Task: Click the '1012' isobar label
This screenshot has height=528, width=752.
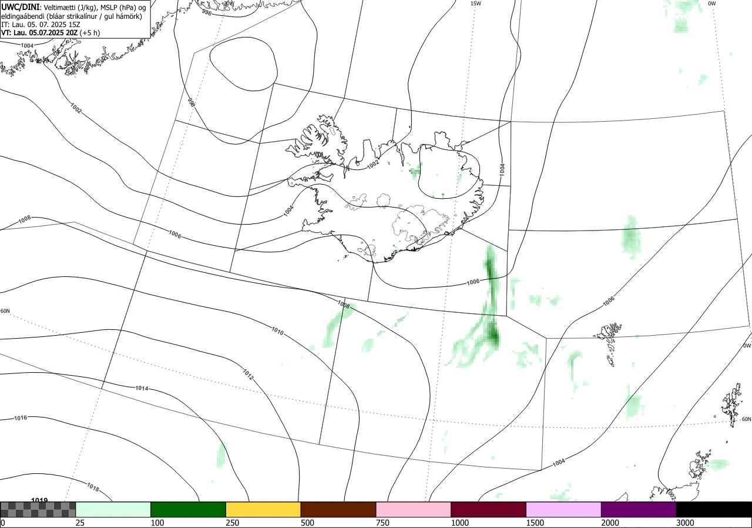Action: tap(247, 375)
